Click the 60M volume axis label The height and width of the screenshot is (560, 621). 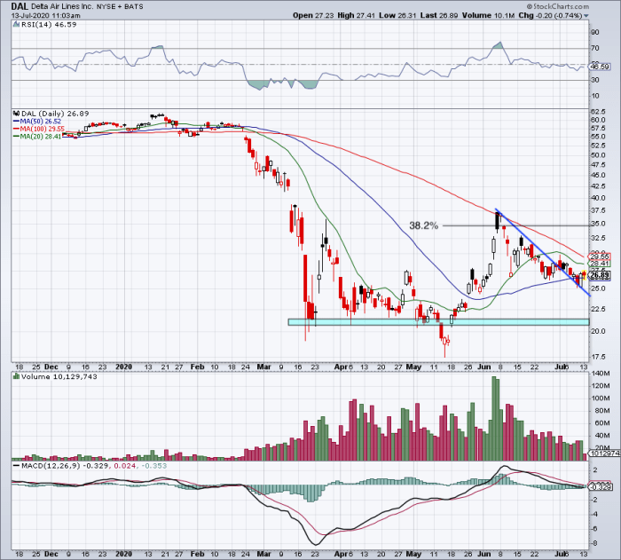[601, 422]
